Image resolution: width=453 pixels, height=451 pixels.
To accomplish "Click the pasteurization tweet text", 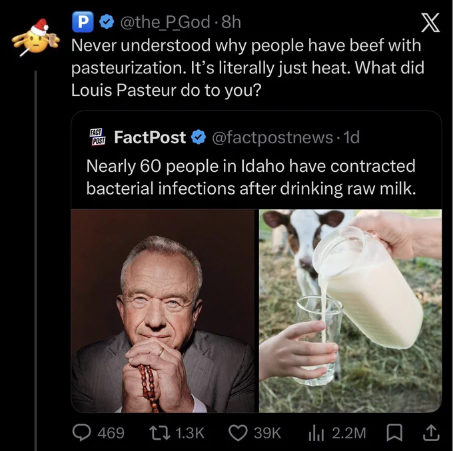I will (x=248, y=67).
